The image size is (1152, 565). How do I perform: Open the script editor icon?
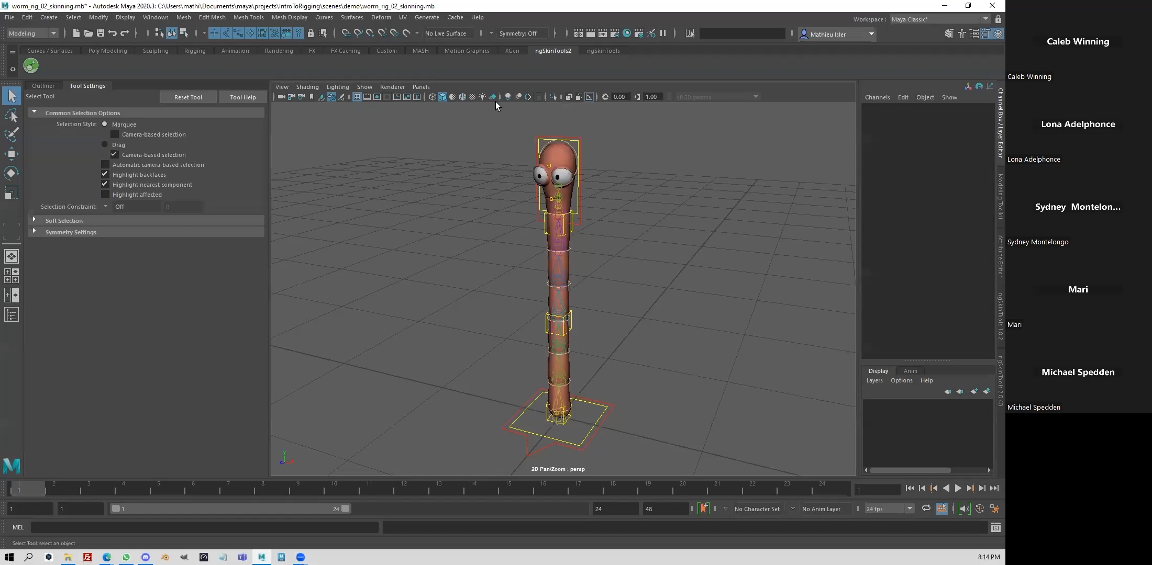[x=996, y=527]
